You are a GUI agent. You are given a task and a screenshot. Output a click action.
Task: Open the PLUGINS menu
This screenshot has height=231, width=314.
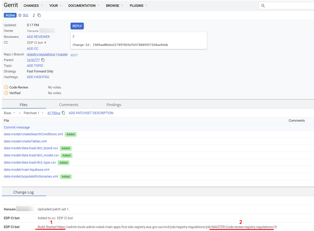pos(138,6)
